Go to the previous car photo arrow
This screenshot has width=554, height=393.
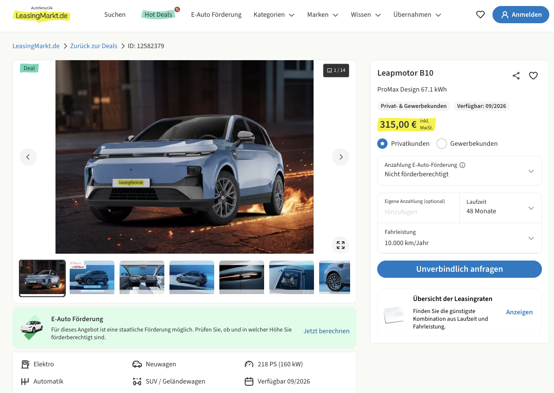[28, 157]
